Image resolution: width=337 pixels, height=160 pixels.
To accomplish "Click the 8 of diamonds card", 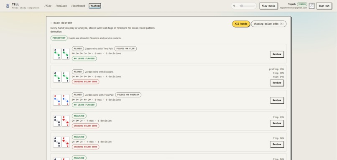I will [x=57, y=100].
